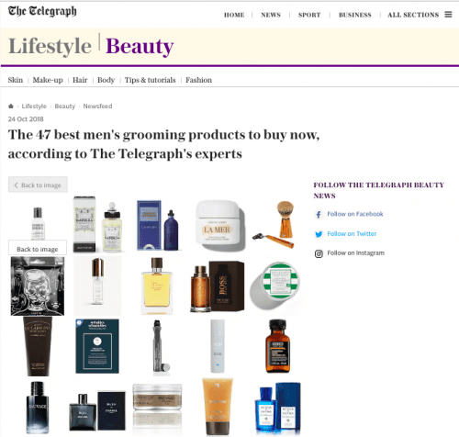Select the Make-up tab

pyautogui.click(x=48, y=80)
